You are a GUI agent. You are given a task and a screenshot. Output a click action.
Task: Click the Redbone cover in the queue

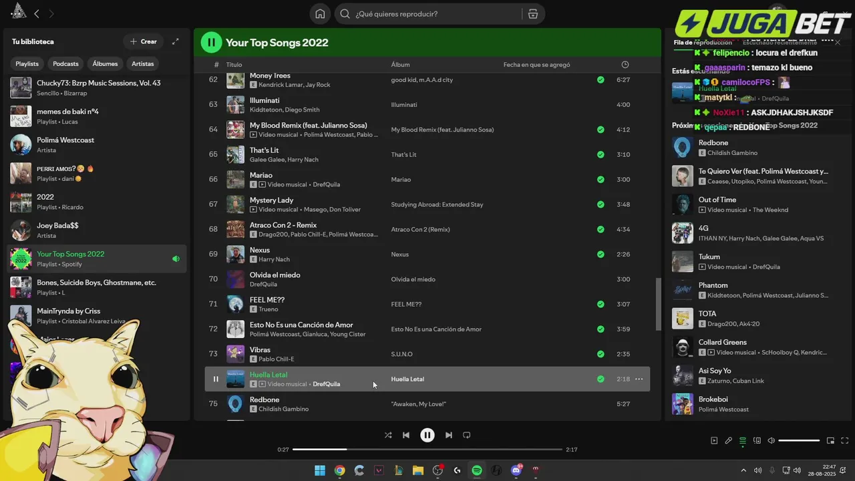click(682, 147)
